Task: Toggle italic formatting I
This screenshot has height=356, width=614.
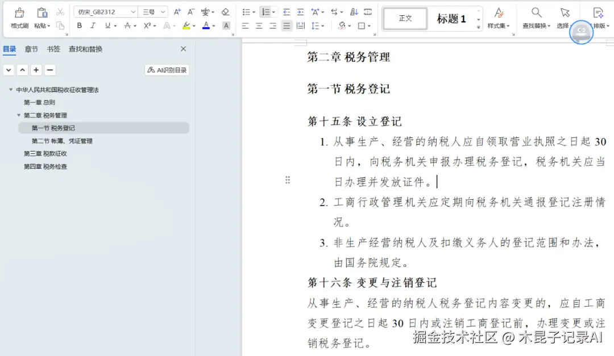Action: tap(93, 26)
